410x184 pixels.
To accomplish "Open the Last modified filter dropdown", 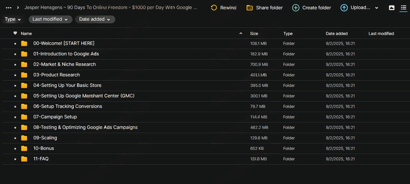I will [50, 19].
